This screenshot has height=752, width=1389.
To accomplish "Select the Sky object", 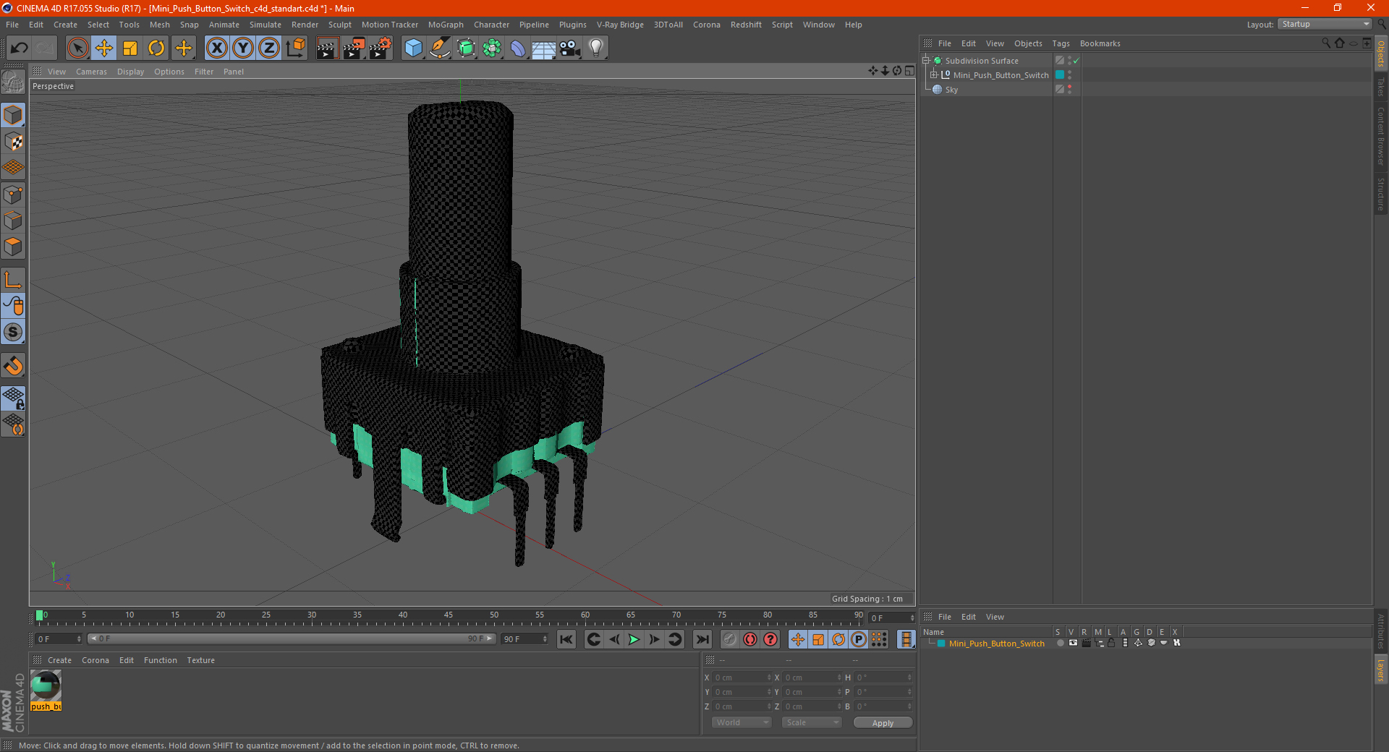I will [x=951, y=90].
